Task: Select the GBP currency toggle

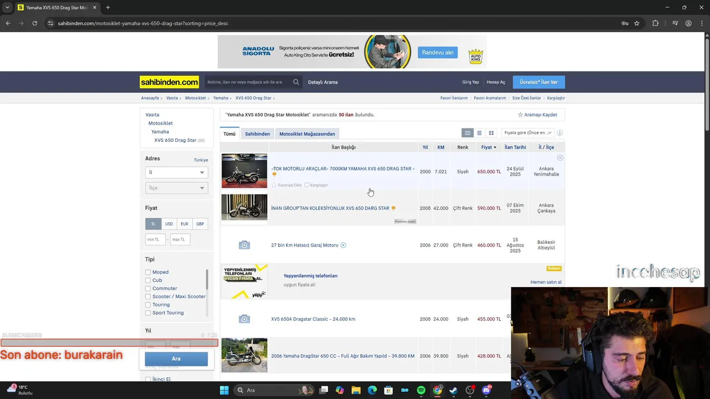Action: (x=200, y=224)
